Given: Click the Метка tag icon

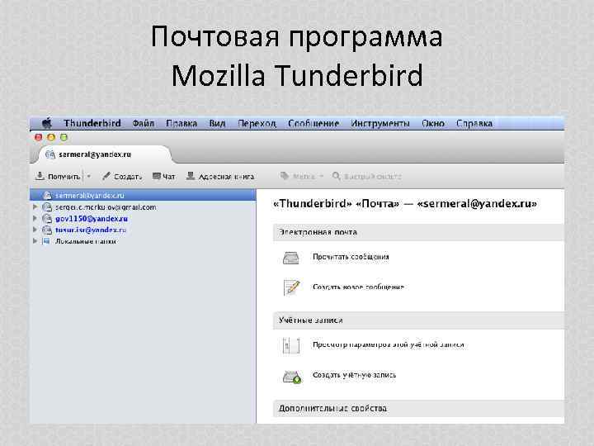Looking at the screenshot, I should pos(284,176).
